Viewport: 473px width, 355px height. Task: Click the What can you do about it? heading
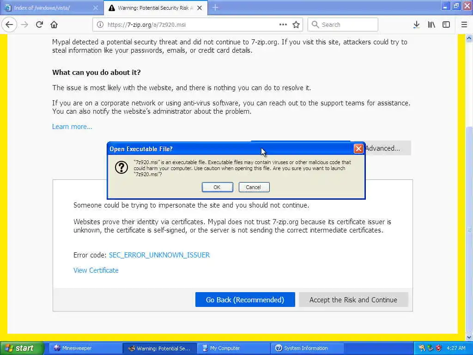tap(96, 73)
